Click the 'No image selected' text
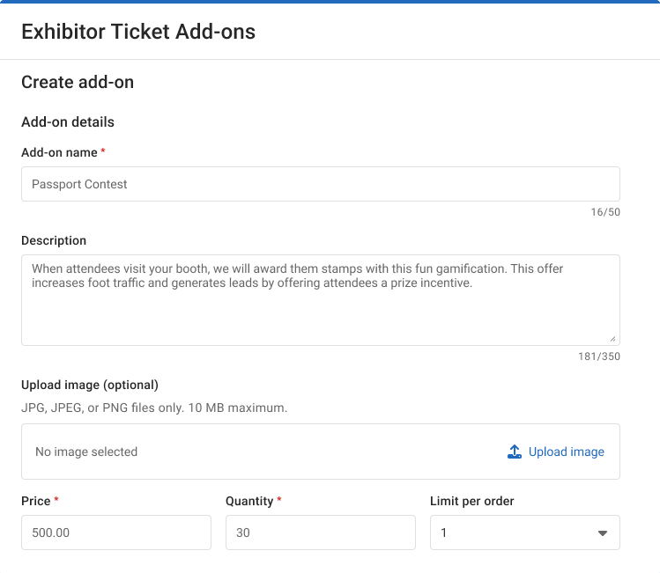Screen dimensions: 660x573 [86, 452]
